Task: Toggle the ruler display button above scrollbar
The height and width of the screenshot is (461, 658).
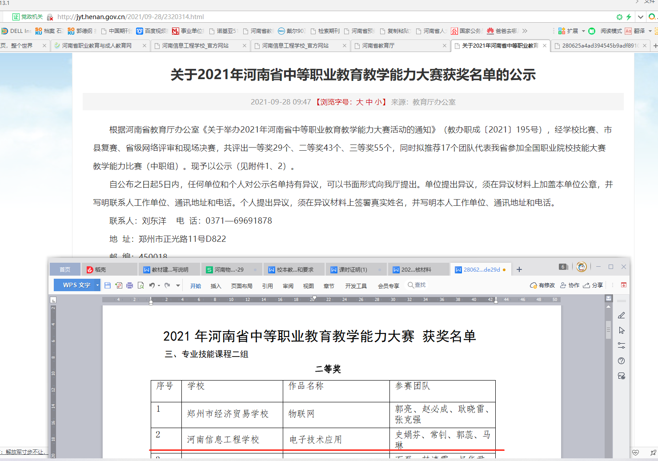Action: (609, 298)
